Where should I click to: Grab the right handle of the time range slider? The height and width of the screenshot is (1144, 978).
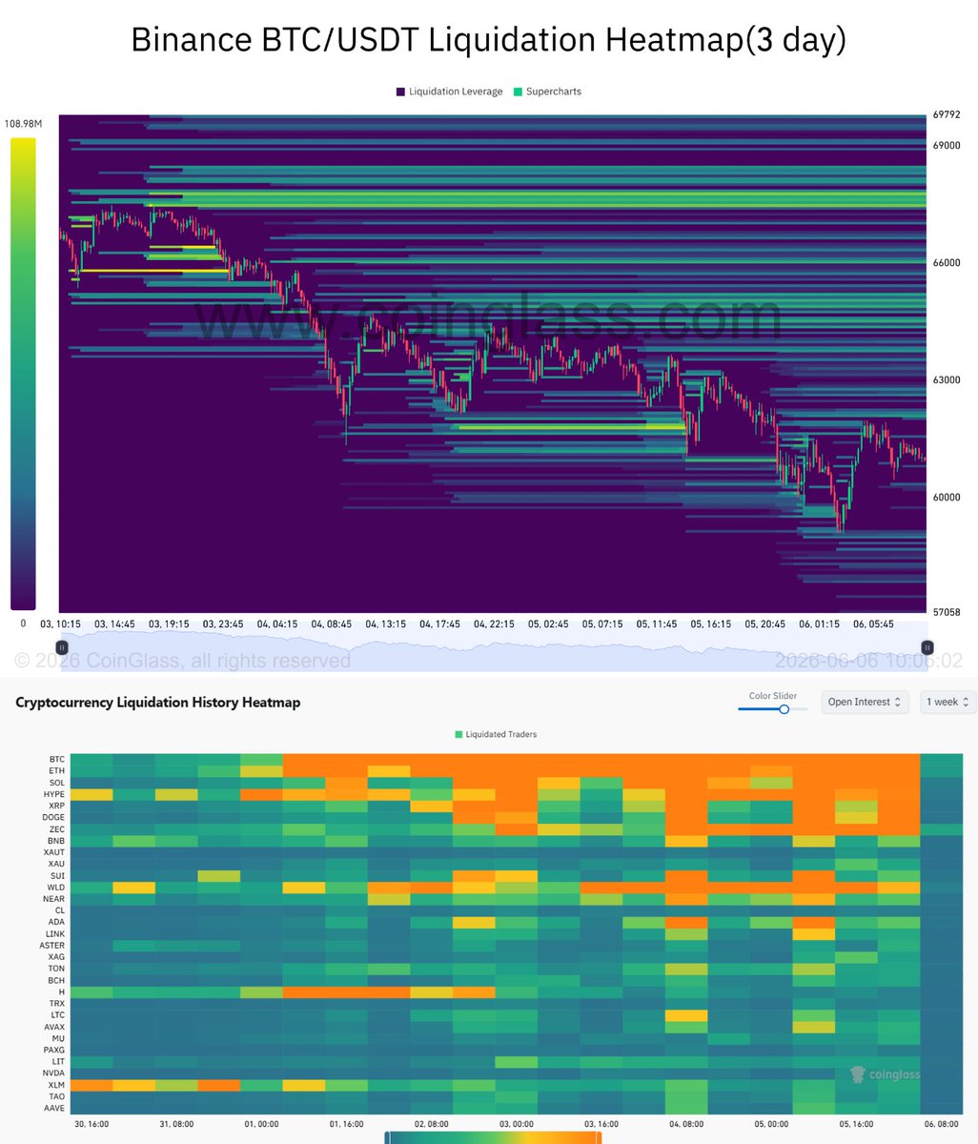tap(926, 646)
